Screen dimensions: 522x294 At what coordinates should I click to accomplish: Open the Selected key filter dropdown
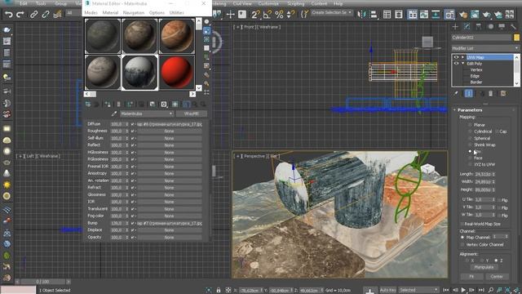pyautogui.click(x=418, y=290)
